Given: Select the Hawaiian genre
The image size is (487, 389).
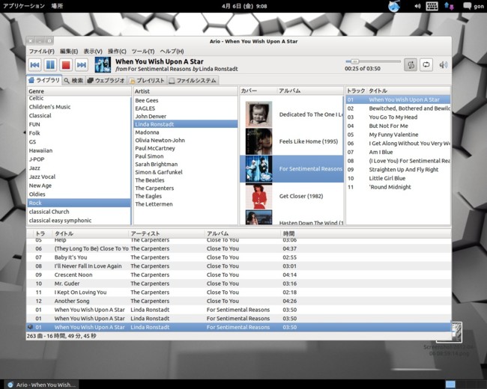Looking at the screenshot, I should click(x=79, y=151).
